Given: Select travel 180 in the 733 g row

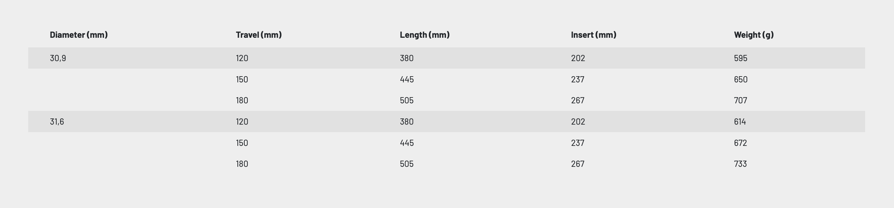Looking at the screenshot, I should pyautogui.click(x=242, y=164).
